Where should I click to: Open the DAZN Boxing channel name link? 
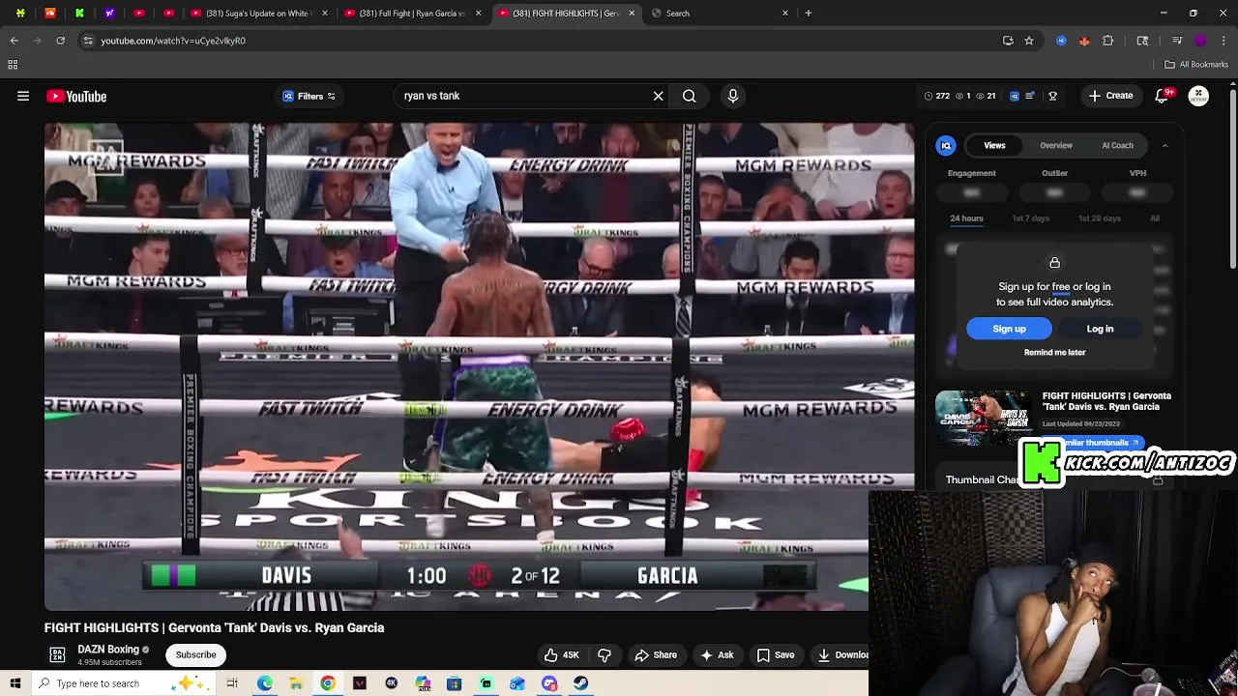[x=108, y=650]
